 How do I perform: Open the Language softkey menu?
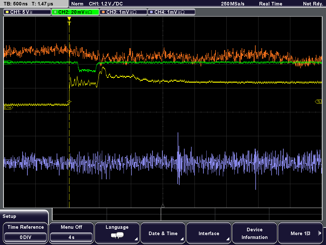pos(117,233)
